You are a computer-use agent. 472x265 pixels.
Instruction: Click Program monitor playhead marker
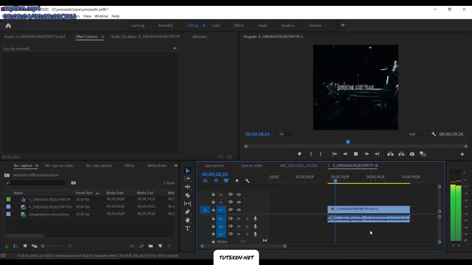[348, 142]
